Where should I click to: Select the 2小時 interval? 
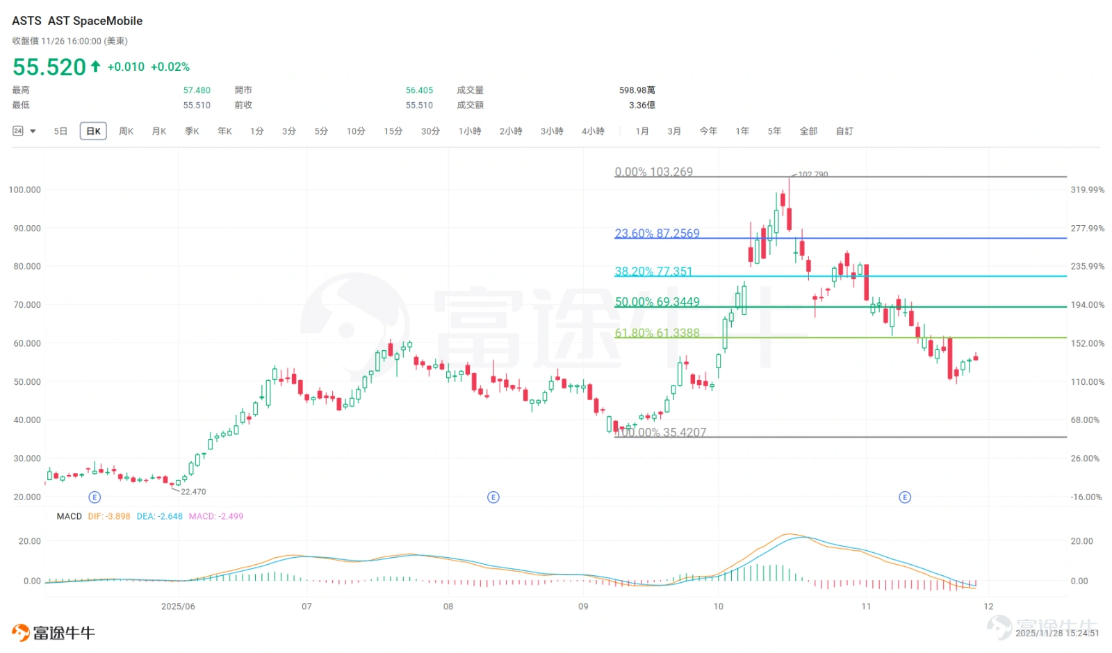511,131
